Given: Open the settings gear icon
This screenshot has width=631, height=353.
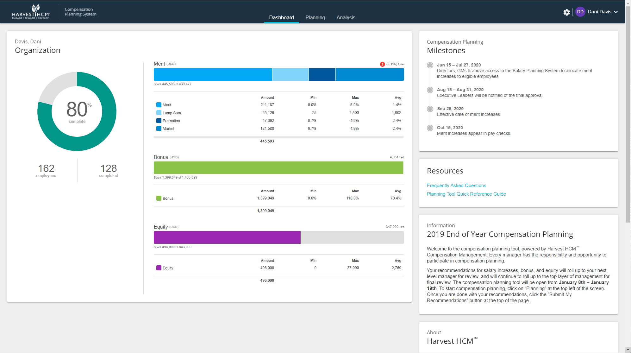Looking at the screenshot, I should (x=566, y=12).
